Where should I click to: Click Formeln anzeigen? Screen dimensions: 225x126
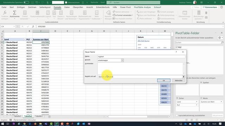[x=166, y=12]
